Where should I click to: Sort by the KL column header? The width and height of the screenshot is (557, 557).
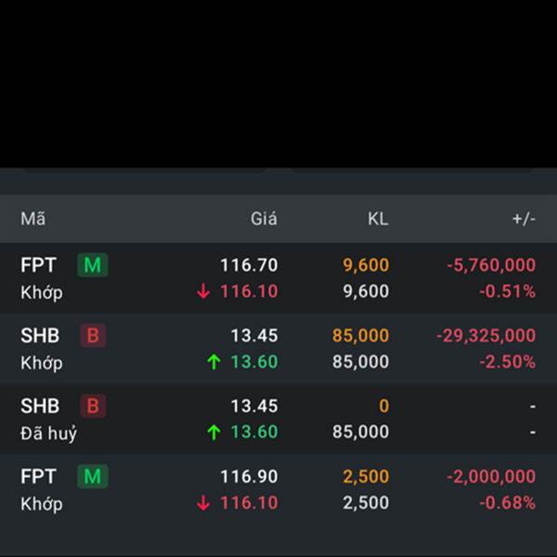coord(379,219)
